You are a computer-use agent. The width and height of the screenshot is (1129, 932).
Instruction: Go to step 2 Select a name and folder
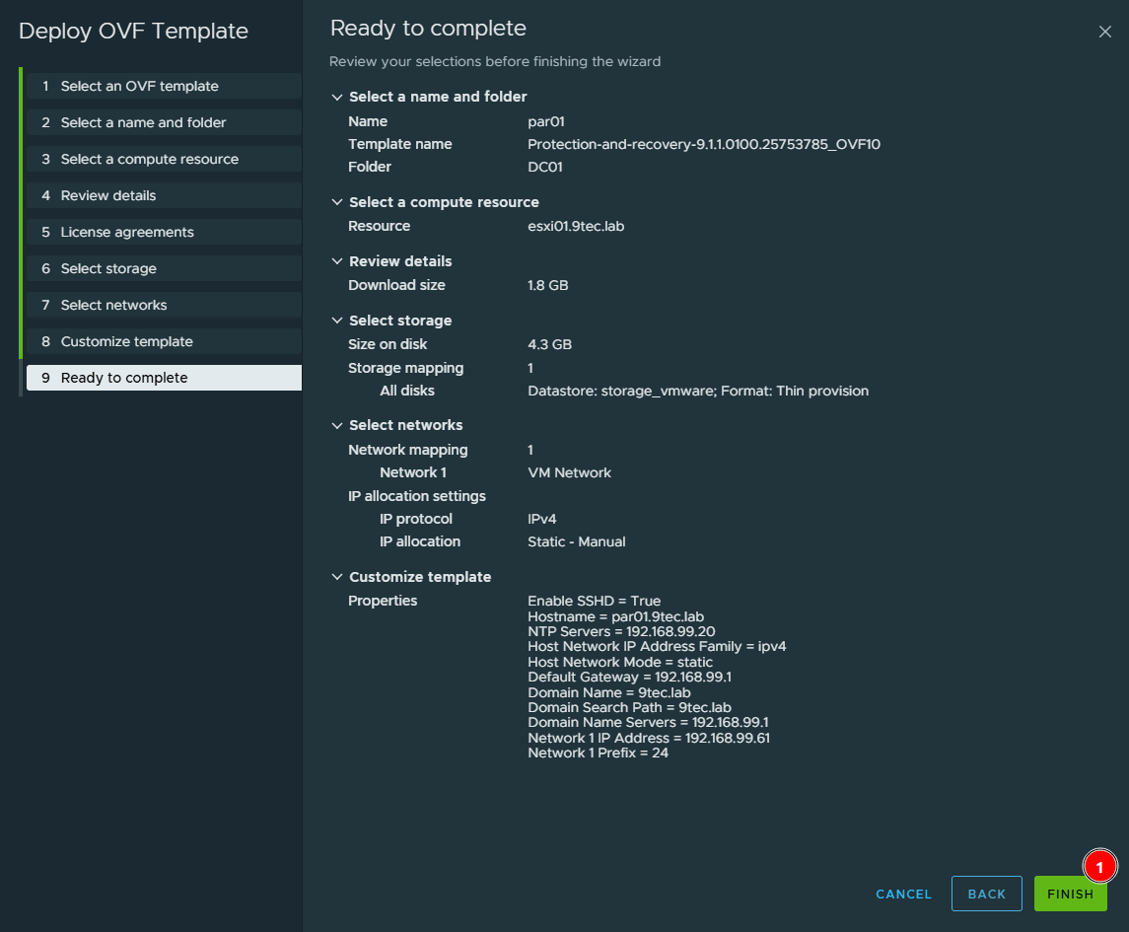click(x=164, y=122)
